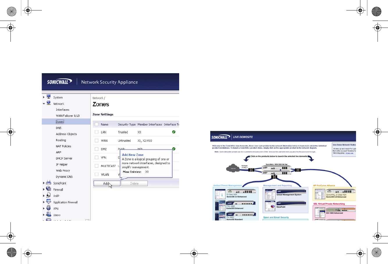This screenshot has width=388, height=264.
Task: Sort zones by Security Type header
Action: click(x=127, y=125)
